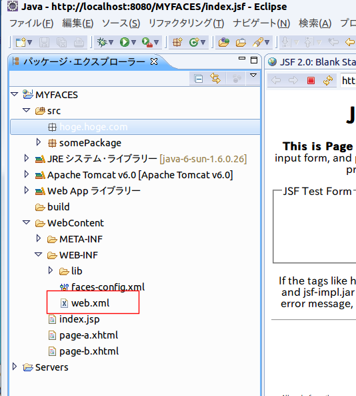The height and width of the screenshot is (396, 356).
Task: Collapse the WEB-INF folder
Action: [38, 254]
